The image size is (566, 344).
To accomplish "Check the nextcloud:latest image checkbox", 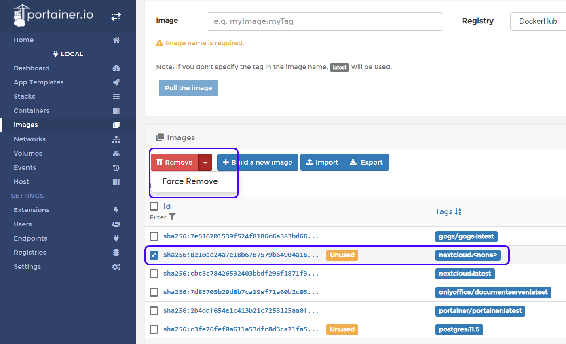I will [x=154, y=274].
